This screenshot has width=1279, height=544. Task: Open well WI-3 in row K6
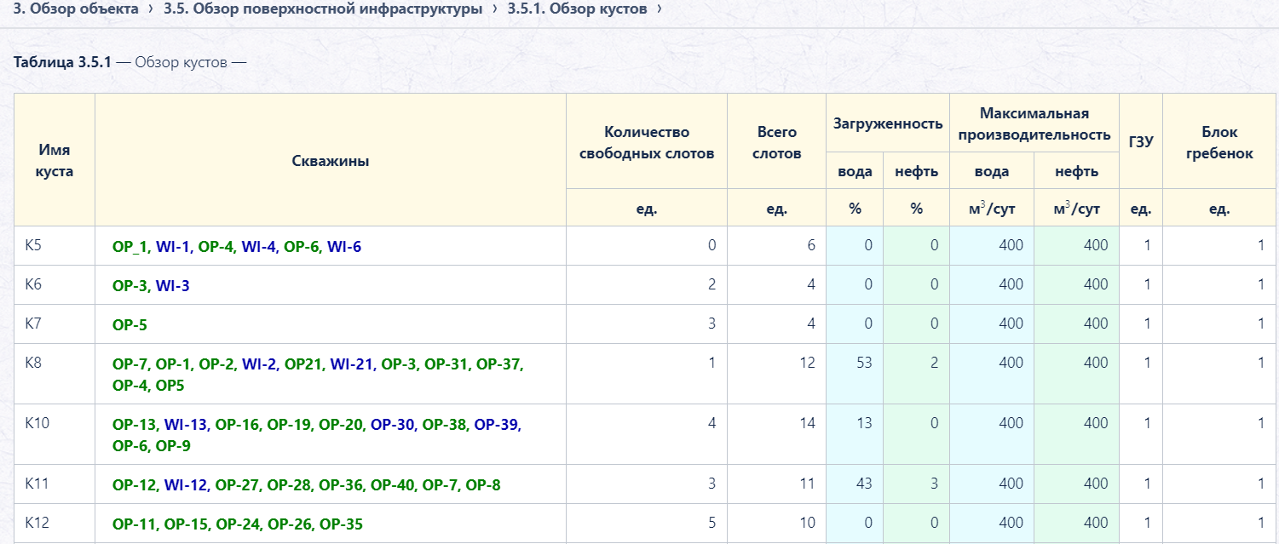(173, 285)
